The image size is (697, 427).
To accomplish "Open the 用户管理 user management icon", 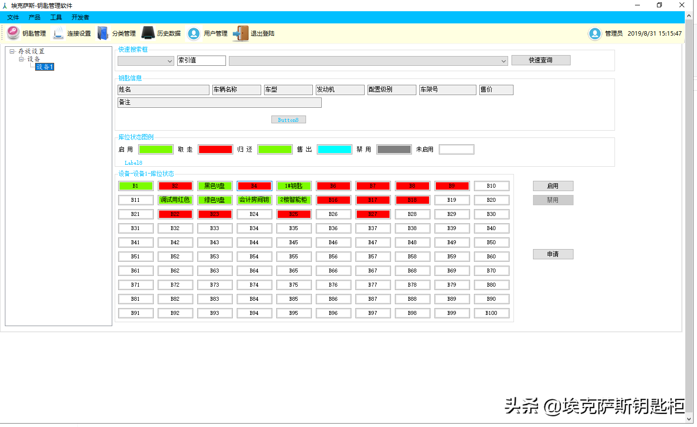I will (x=194, y=33).
